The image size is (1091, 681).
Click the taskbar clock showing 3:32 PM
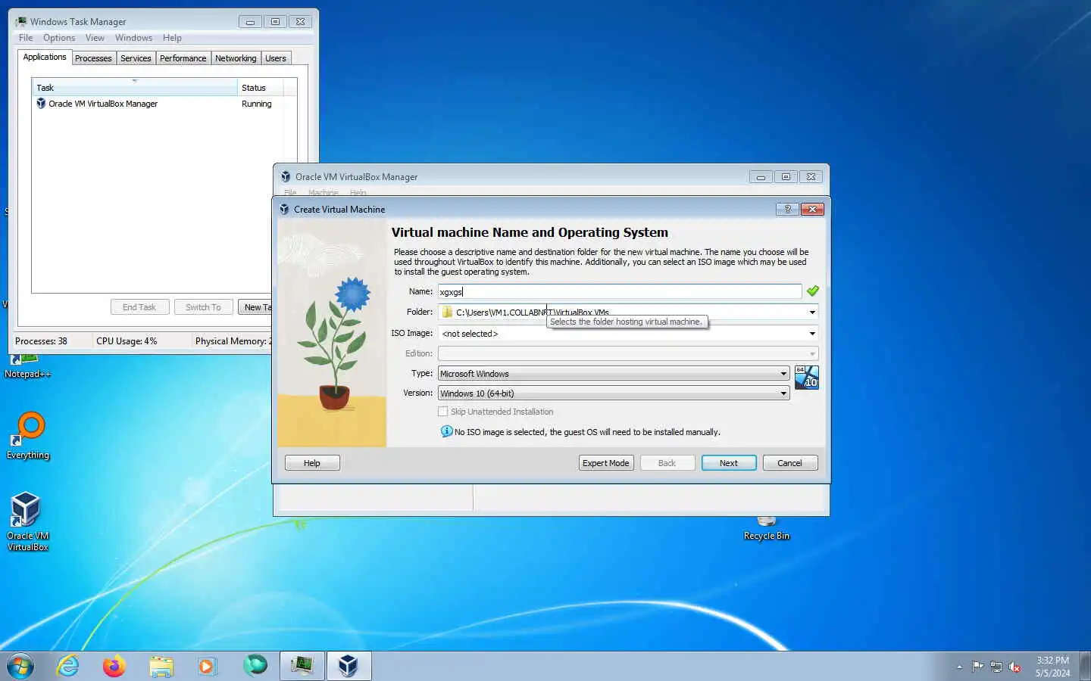(x=1052, y=667)
